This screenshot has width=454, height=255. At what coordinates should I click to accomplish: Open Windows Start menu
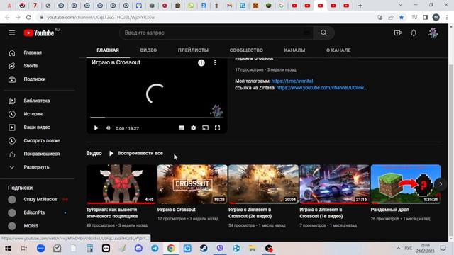[8, 249]
